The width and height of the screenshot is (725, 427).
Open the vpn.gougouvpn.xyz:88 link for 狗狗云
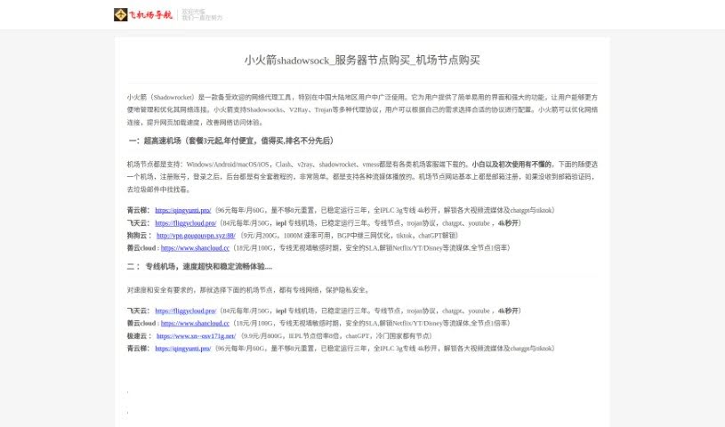pos(196,236)
